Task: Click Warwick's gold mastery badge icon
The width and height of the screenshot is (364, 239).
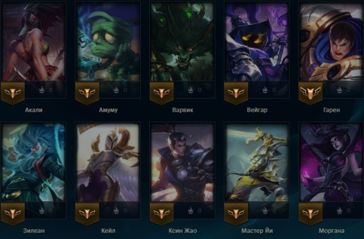Action: click(x=161, y=93)
